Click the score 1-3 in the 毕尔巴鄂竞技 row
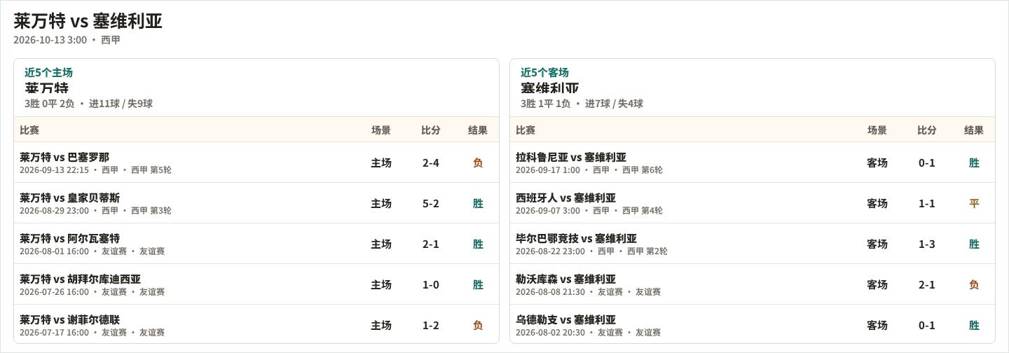This screenshot has width=1009, height=353. tap(927, 244)
